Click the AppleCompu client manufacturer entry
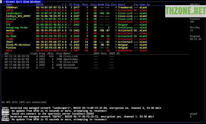Screen dimensions: 206x124 tap(71, 59)
